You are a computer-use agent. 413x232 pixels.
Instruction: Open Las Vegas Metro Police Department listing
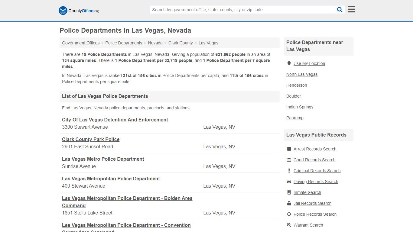point(103,159)
